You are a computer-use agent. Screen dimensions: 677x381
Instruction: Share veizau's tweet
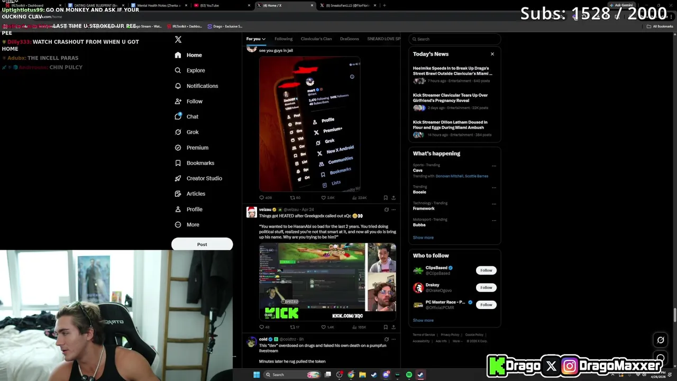(393, 327)
